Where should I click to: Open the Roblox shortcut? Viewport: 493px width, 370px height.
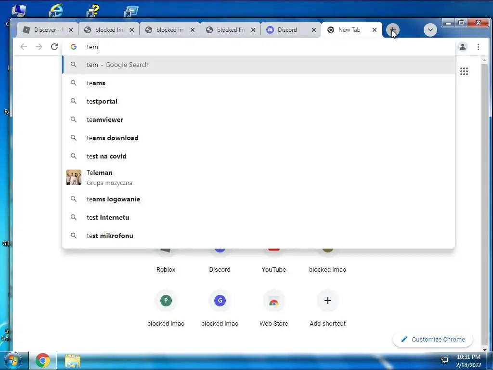point(166,261)
